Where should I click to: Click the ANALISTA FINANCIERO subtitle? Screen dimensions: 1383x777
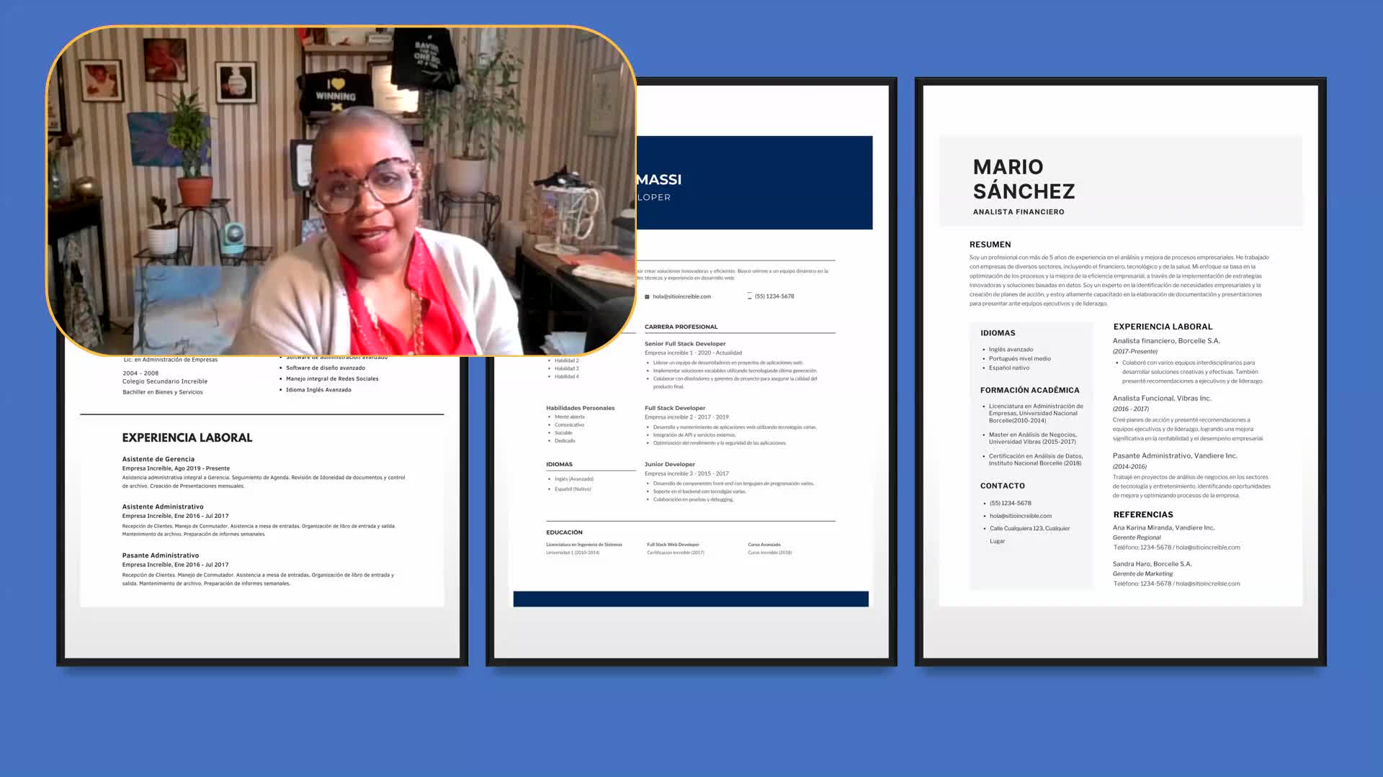[x=1018, y=212]
